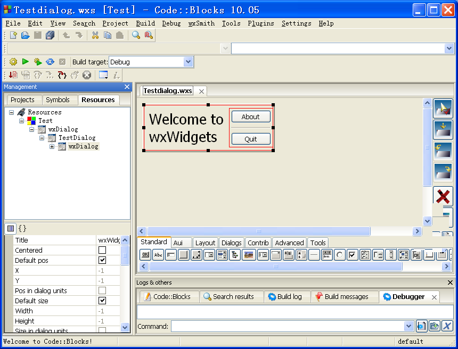Pick the checkbox widget from palette
The image size is (458, 349).
(352, 255)
